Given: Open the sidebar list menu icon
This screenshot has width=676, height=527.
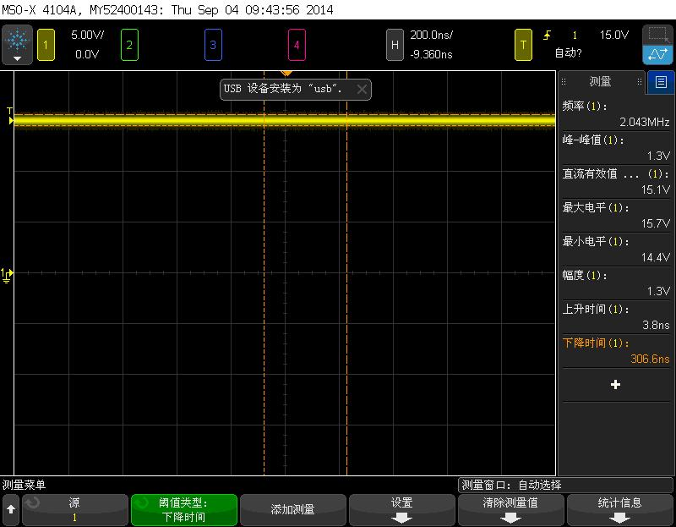Looking at the screenshot, I should pyautogui.click(x=661, y=82).
